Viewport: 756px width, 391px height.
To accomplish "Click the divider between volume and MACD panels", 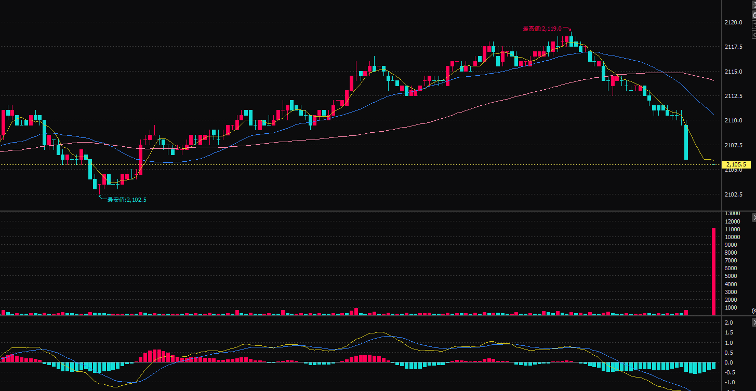I will (364, 316).
